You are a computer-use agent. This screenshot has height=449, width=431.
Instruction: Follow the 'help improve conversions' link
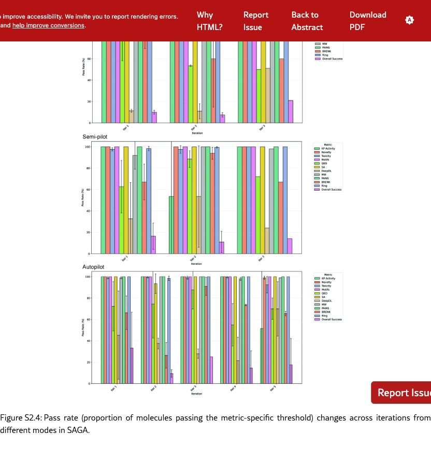[49, 25]
